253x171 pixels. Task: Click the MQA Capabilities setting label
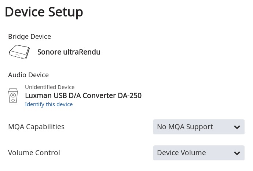[36, 127]
